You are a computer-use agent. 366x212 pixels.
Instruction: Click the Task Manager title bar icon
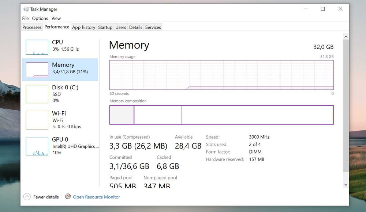coord(26,9)
